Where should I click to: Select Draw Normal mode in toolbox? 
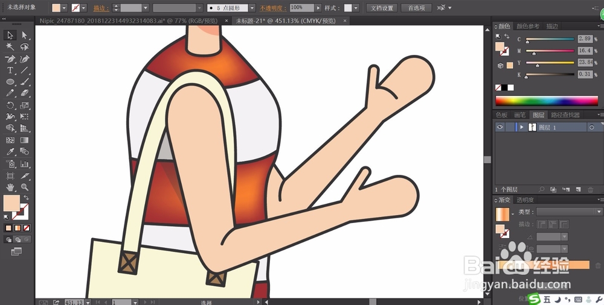pos(8,240)
